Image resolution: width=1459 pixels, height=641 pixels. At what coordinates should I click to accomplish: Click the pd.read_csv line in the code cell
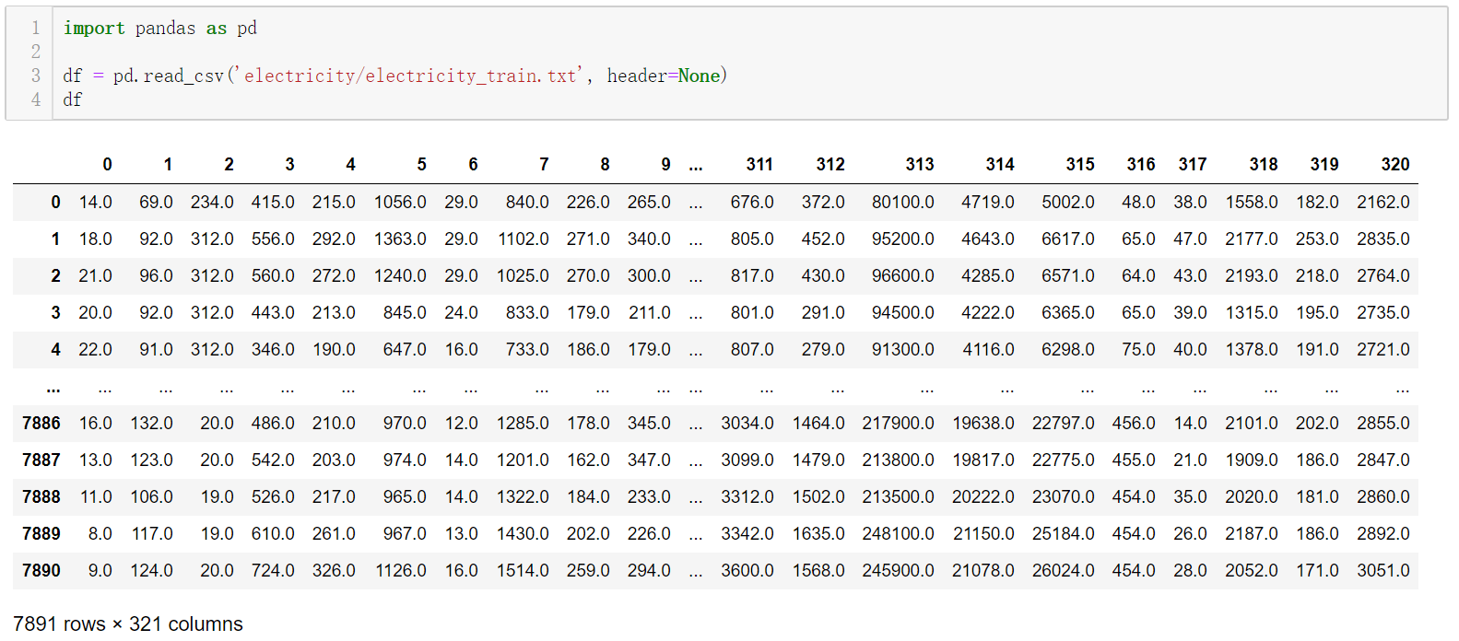pyautogui.click(x=395, y=76)
